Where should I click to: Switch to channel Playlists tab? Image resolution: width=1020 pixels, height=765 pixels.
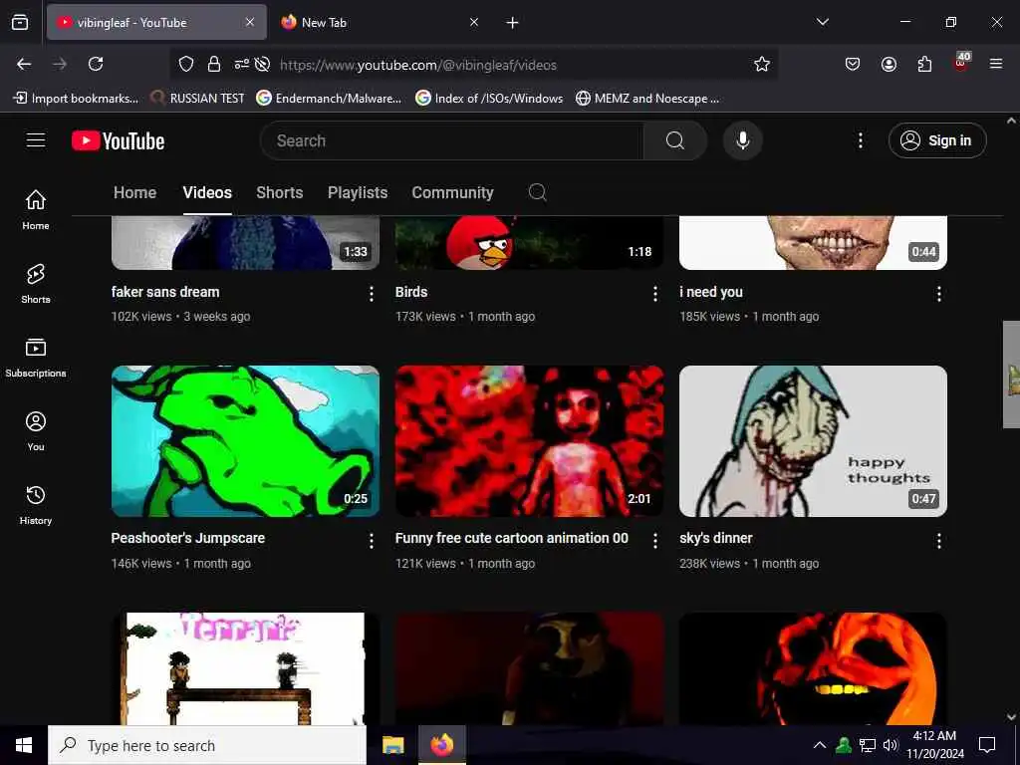[358, 192]
